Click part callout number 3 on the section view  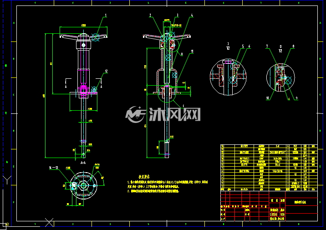[x=178, y=15]
